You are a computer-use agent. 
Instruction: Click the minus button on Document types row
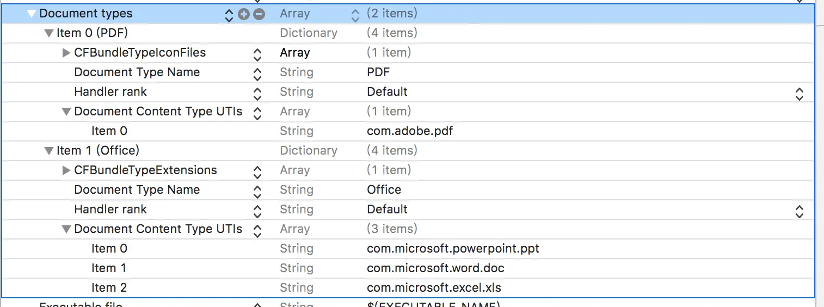(259, 14)
